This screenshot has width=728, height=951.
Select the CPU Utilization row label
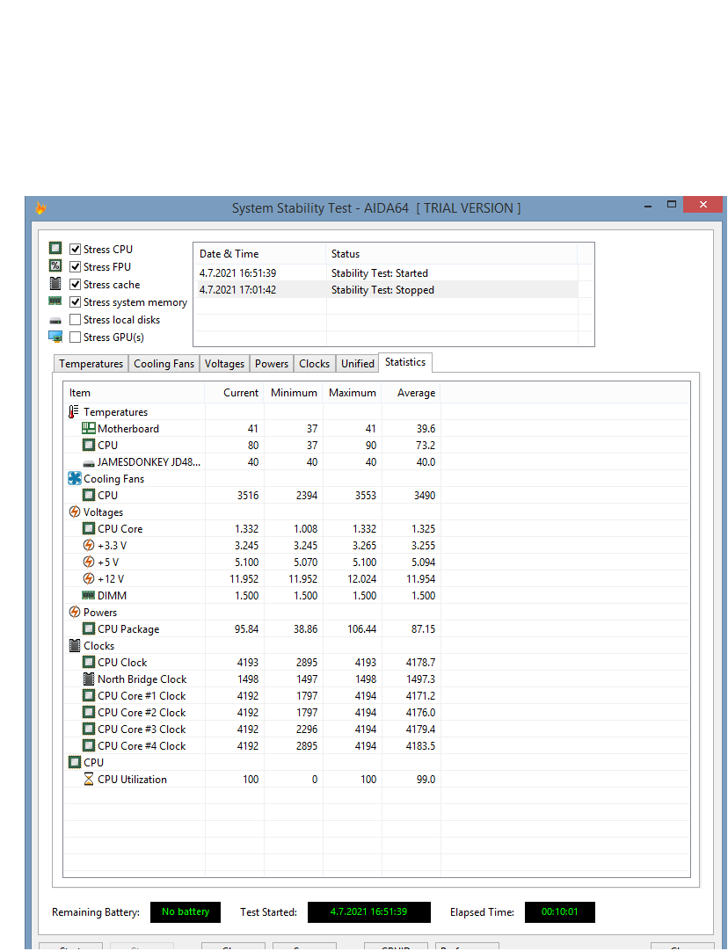coord(132,779)
